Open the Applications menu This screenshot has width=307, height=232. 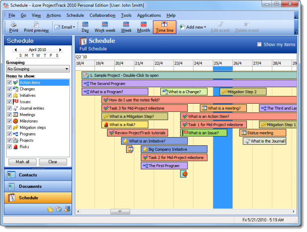tap(149, 16)
